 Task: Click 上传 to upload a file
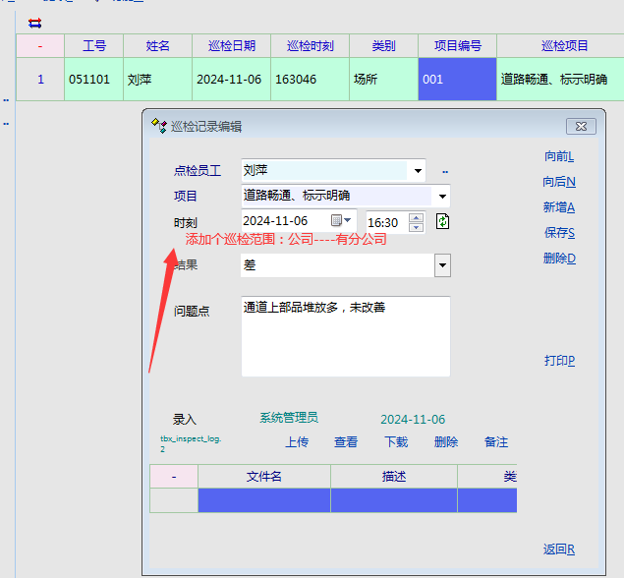[x=297, y=442]
